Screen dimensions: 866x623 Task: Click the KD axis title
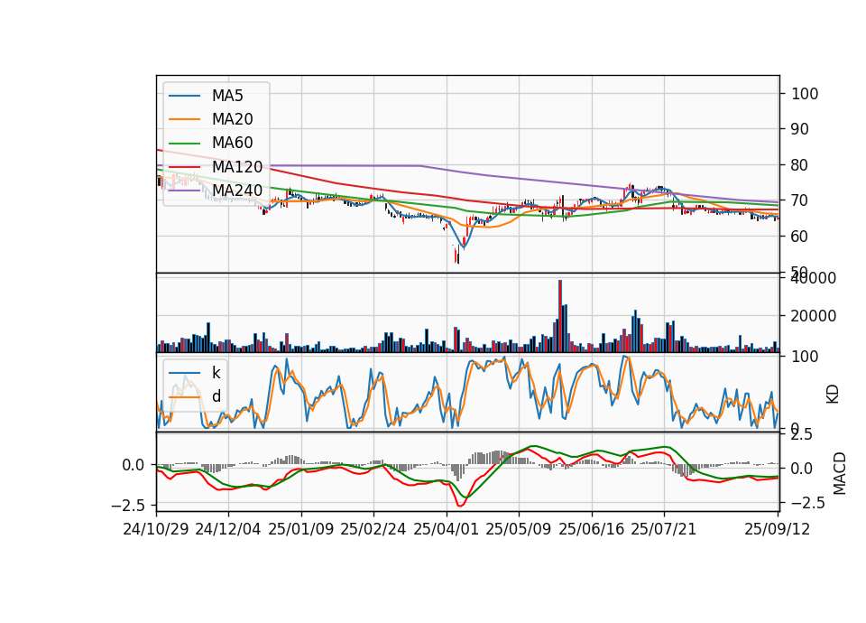point(833,395)
